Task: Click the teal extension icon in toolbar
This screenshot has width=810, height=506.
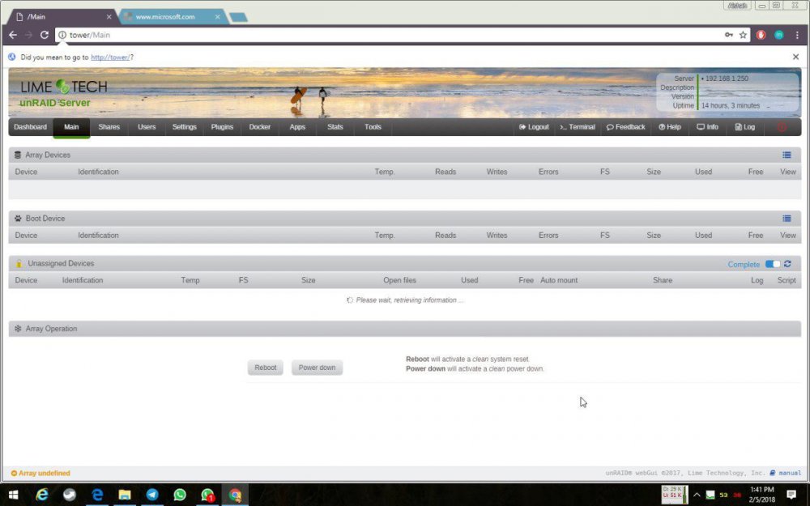Action: (779, 35)
